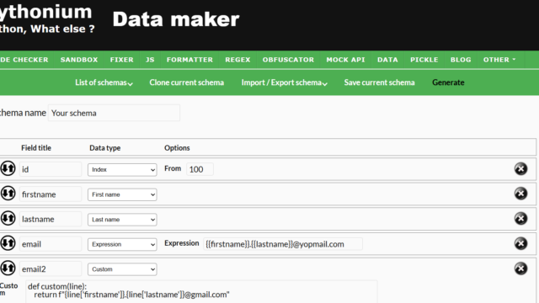Click the custom function code textarea
This screenshot has width=539, height=303.
tap(201, 291)
